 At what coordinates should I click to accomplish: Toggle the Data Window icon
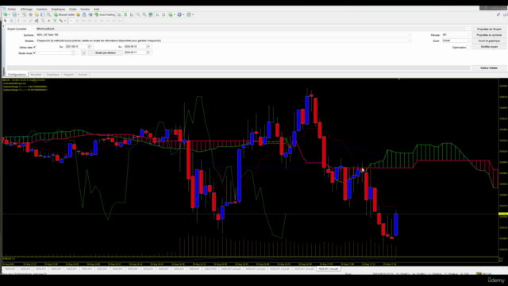point(30,14)
